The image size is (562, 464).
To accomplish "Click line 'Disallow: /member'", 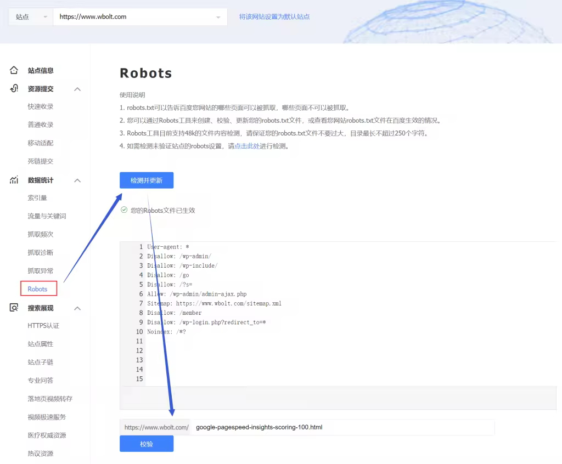I will coord(174,313).
